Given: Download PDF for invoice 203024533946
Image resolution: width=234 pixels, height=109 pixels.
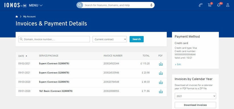Looking at the screenshot, I should coord(161,73).
